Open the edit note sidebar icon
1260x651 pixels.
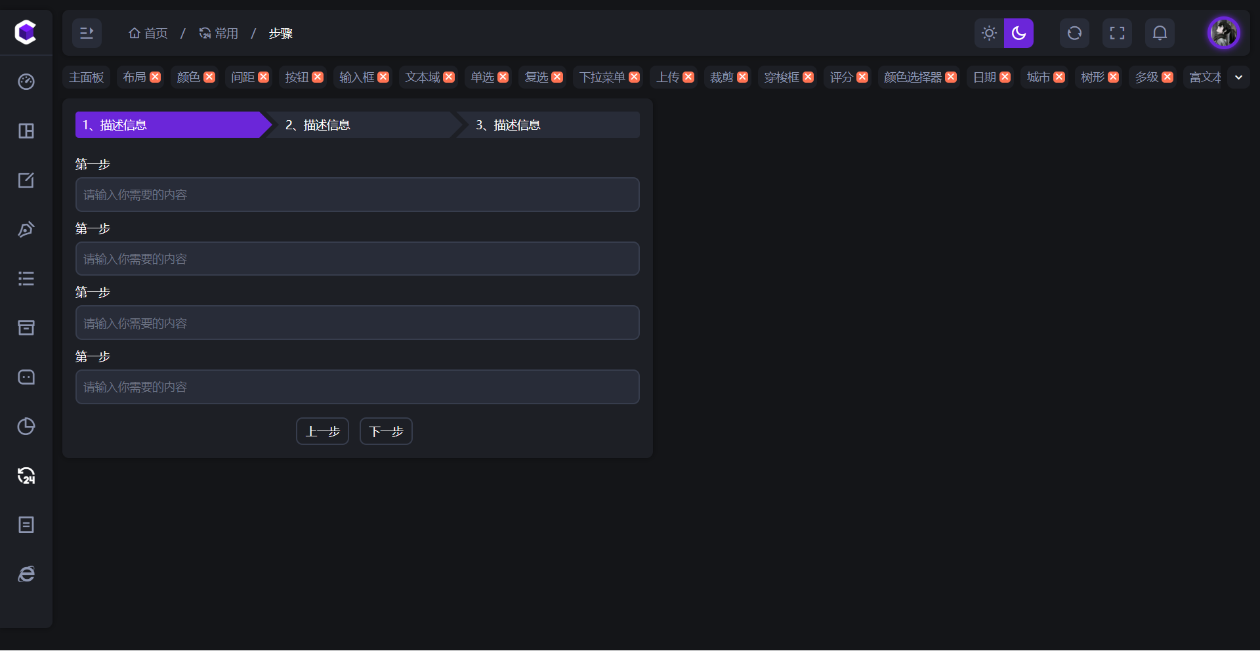pyautogui.click(x=26, y=180)
